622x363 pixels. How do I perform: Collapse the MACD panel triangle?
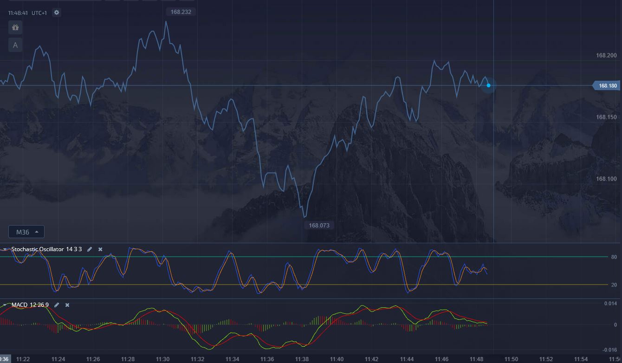[5, 305]
